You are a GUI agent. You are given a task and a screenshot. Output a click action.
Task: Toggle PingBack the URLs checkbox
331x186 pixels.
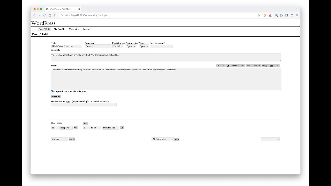pos(52,91)
